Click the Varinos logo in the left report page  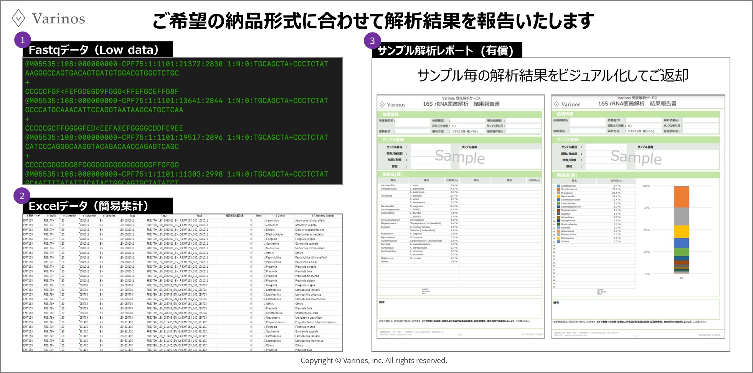(393, 105)
